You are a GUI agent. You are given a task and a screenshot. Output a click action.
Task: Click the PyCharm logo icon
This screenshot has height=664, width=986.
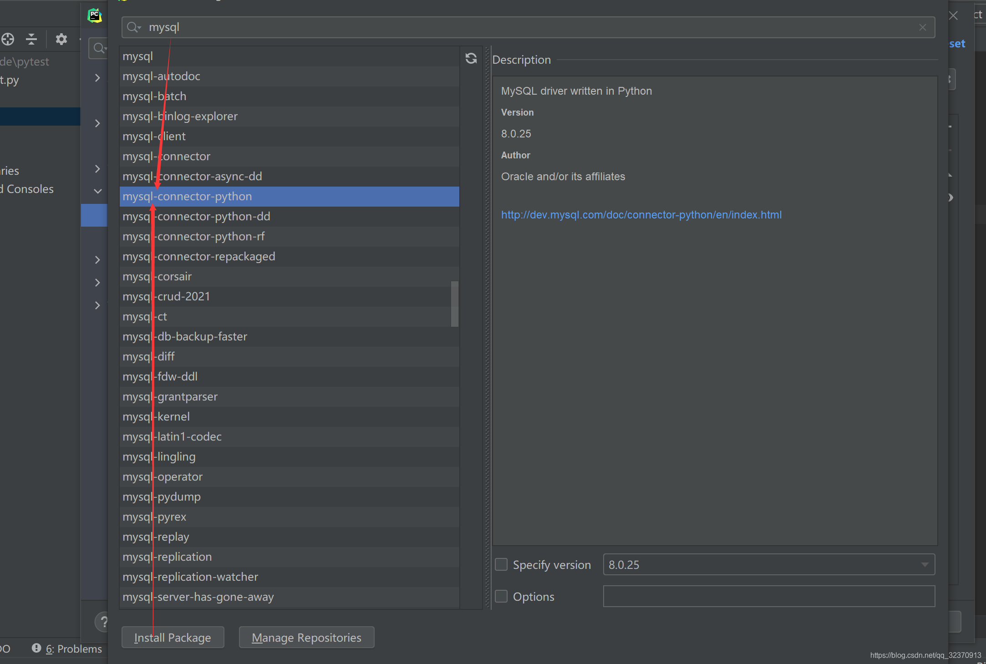(x=95, y=15)
